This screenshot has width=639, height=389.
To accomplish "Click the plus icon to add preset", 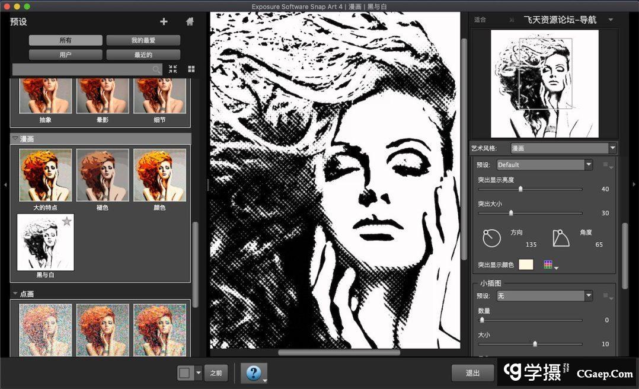I will pos(164,21).
